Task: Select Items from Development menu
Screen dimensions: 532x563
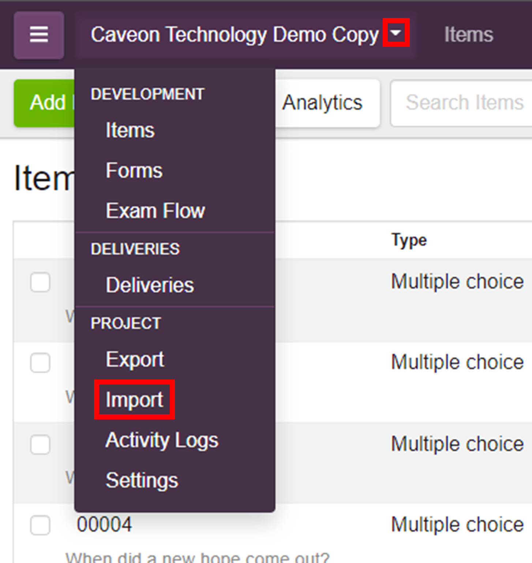Action: [130, 130]
